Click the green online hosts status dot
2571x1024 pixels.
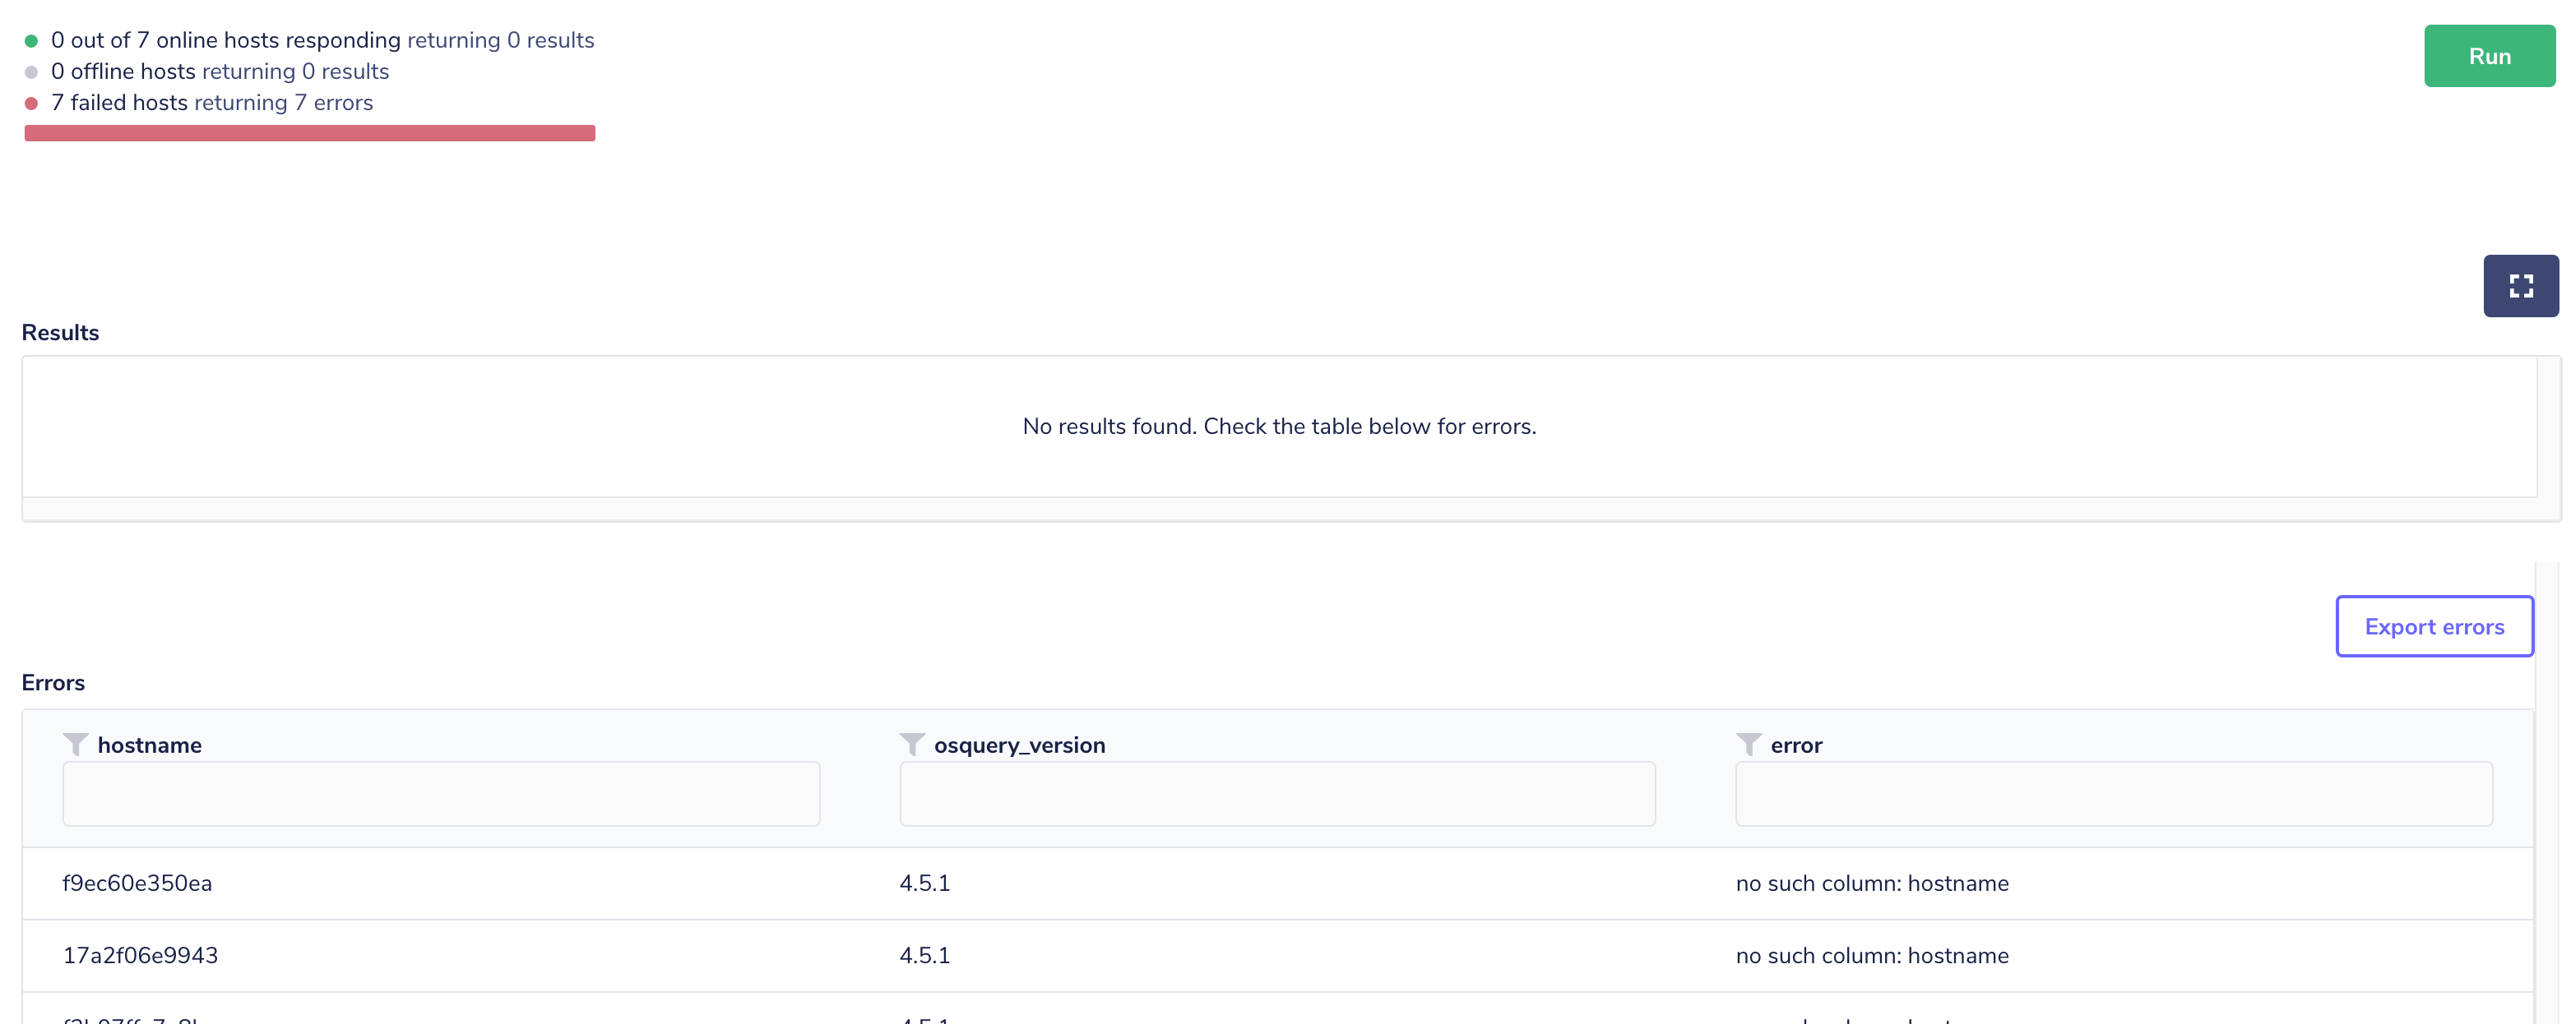tap(31, 40)
